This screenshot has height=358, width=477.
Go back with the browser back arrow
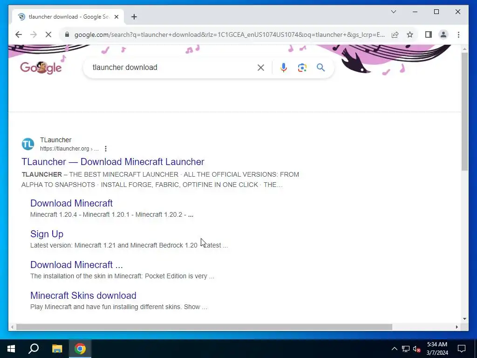pyautogui.click(x=19, y=34)
